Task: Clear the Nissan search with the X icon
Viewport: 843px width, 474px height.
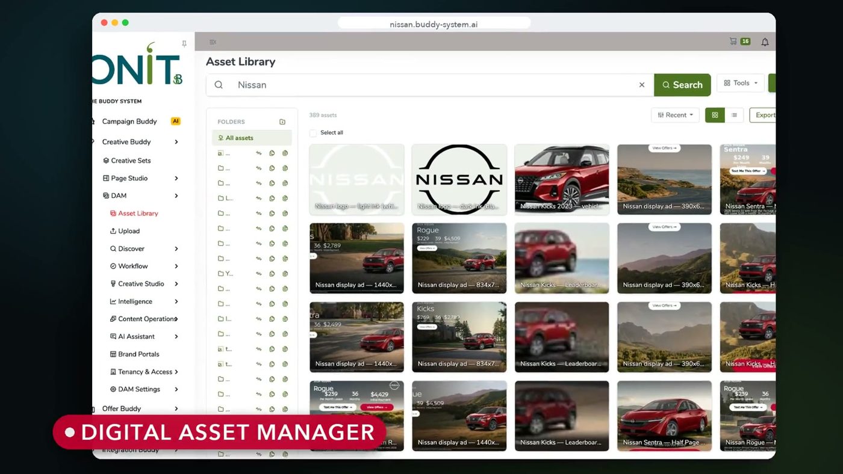Action: point(642,85)
